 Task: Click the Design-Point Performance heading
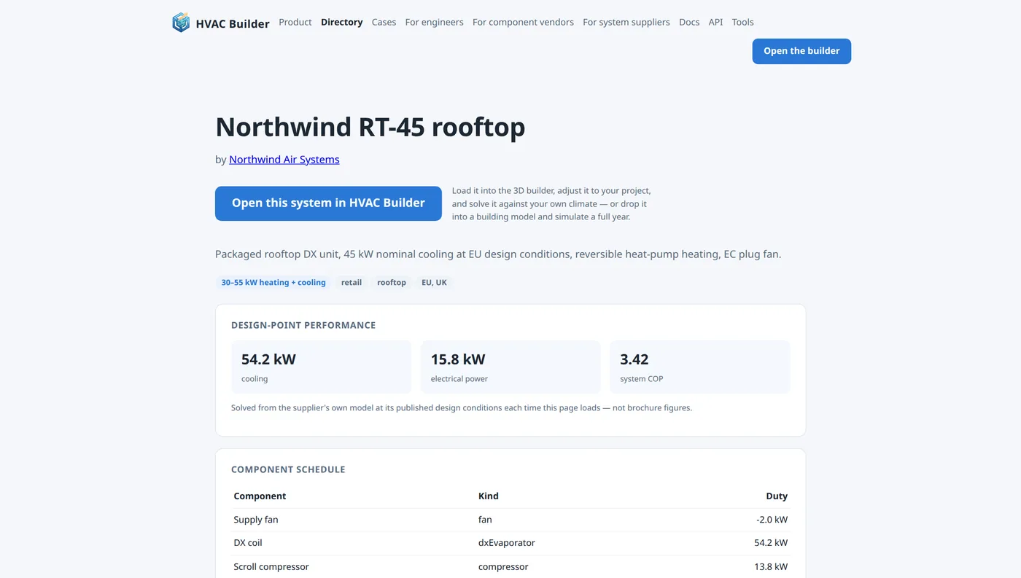tap(303, 325)
